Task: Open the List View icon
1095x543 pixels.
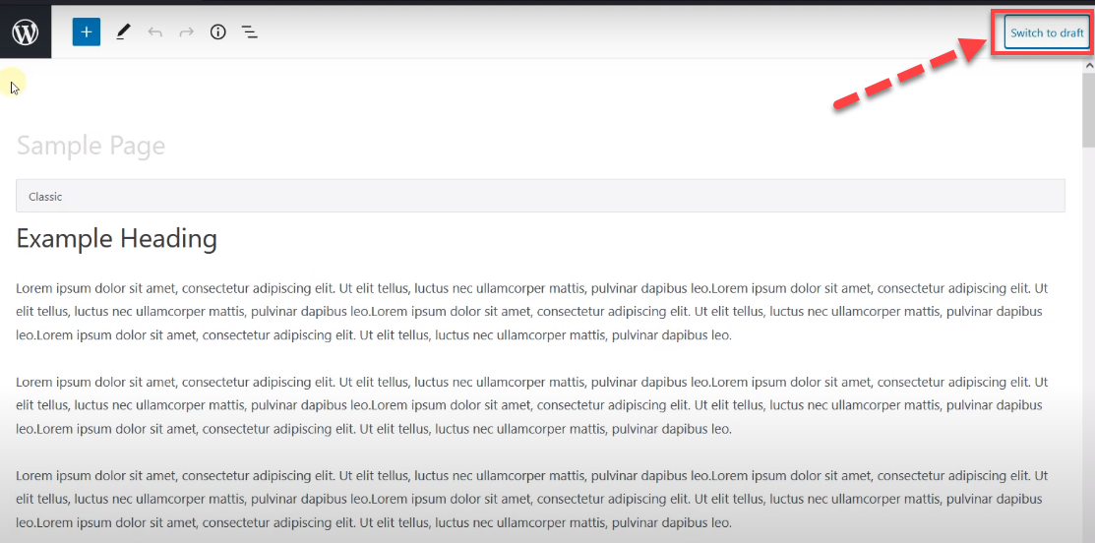Action: click(249, 32)
